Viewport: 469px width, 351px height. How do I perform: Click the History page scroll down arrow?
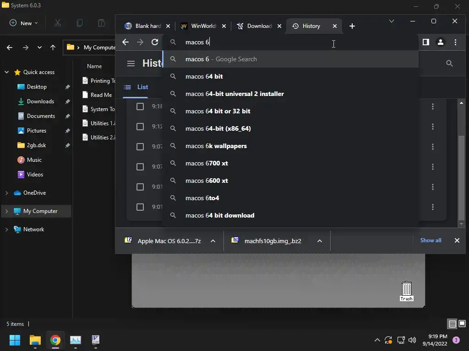pyautogui.click(x=461, y=223)
